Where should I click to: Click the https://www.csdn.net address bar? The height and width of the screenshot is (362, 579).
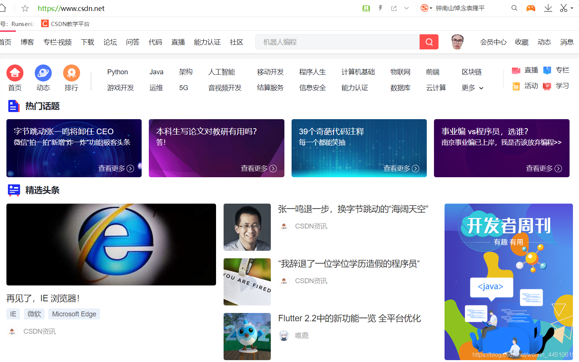click(x=71, y=8)
